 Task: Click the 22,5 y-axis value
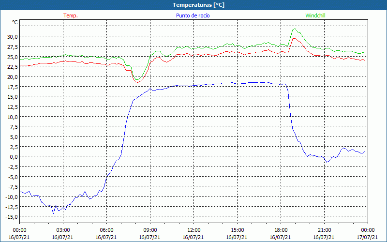point(13,66)
